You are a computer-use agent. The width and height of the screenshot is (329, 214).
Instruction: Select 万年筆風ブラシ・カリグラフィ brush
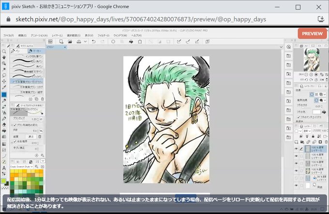click(x=27, y=82)
